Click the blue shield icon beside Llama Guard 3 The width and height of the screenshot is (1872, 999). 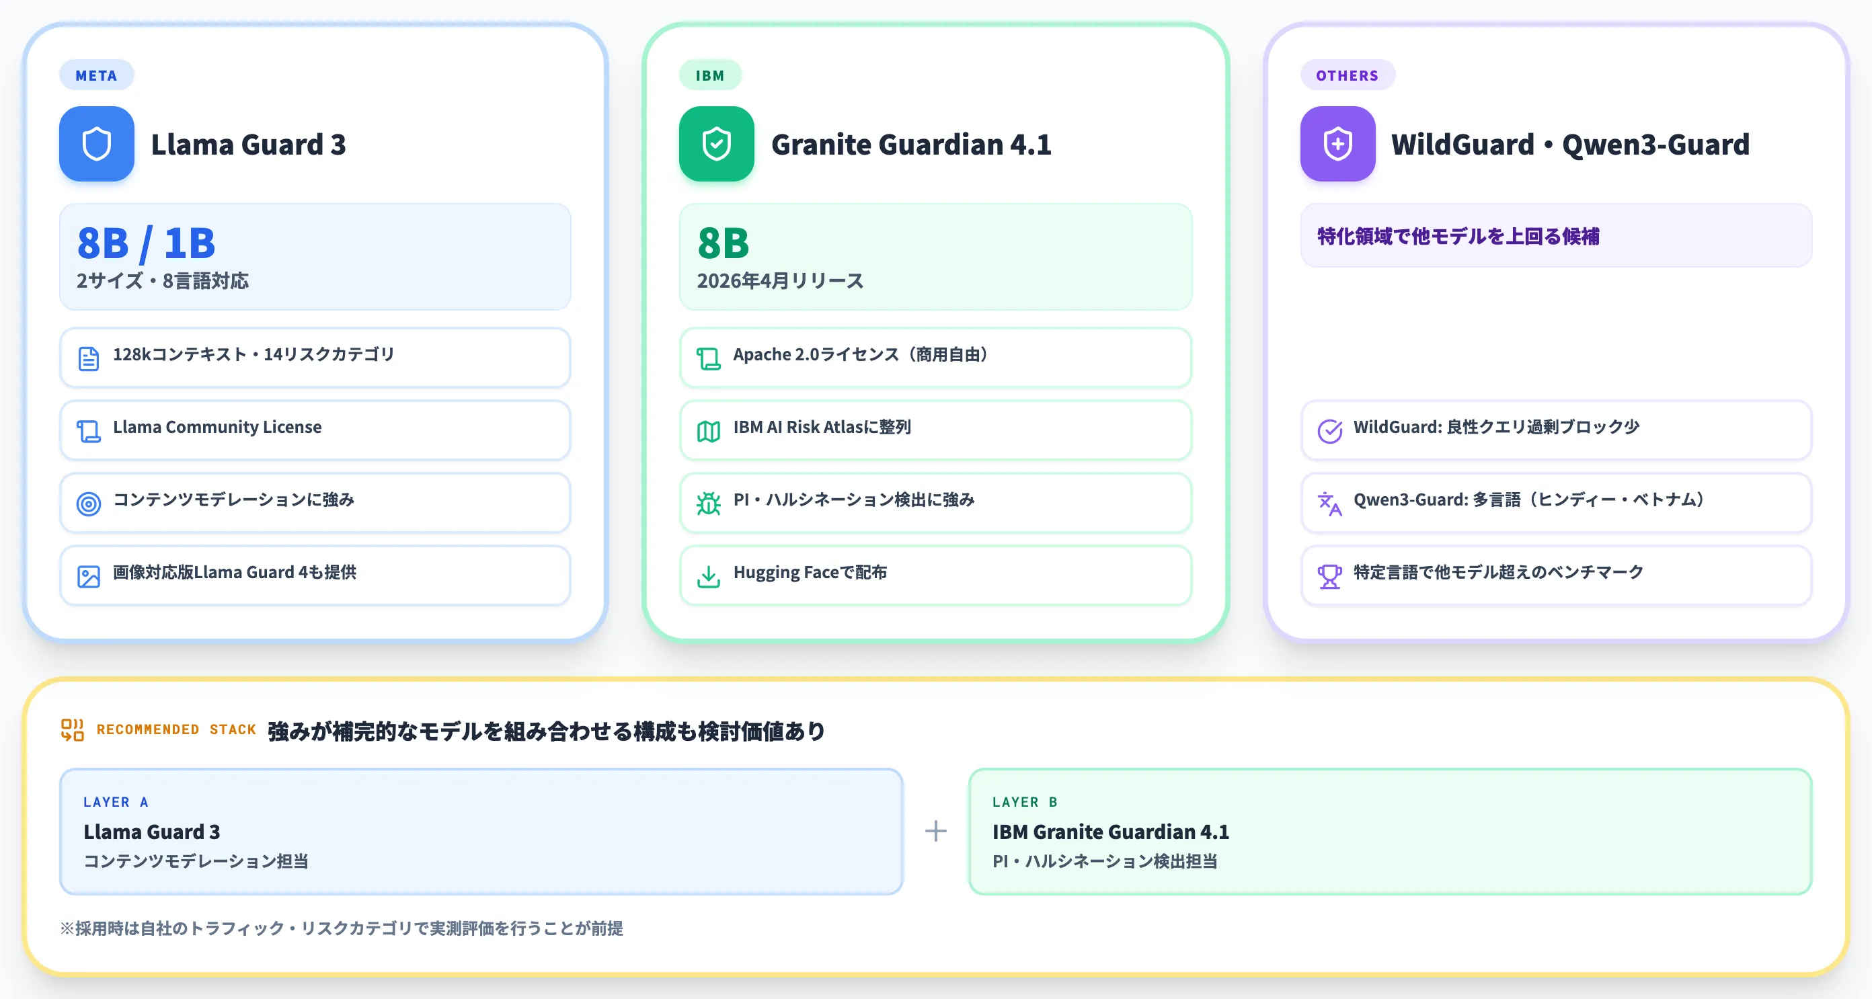[x=97, y=144]
